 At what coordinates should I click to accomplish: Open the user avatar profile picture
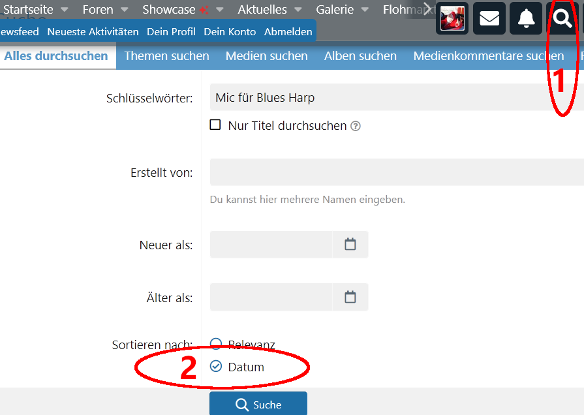[x=452, y=18]
